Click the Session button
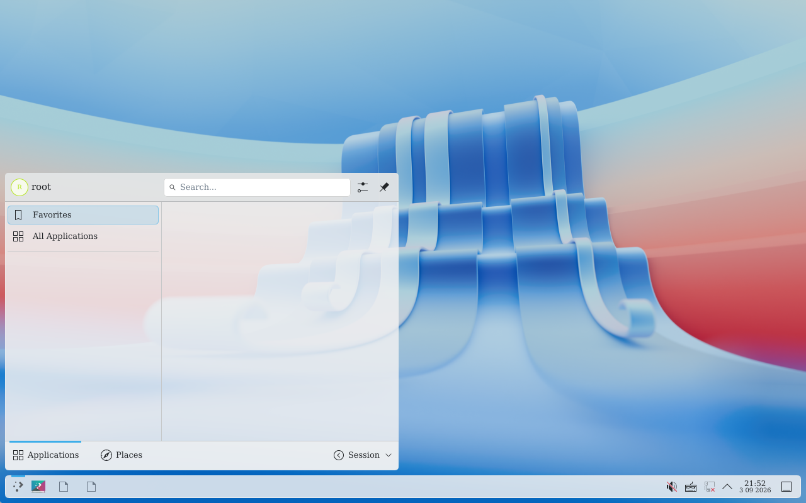The height and width of the screenshot is (503, 806). [x=356, y=455]
